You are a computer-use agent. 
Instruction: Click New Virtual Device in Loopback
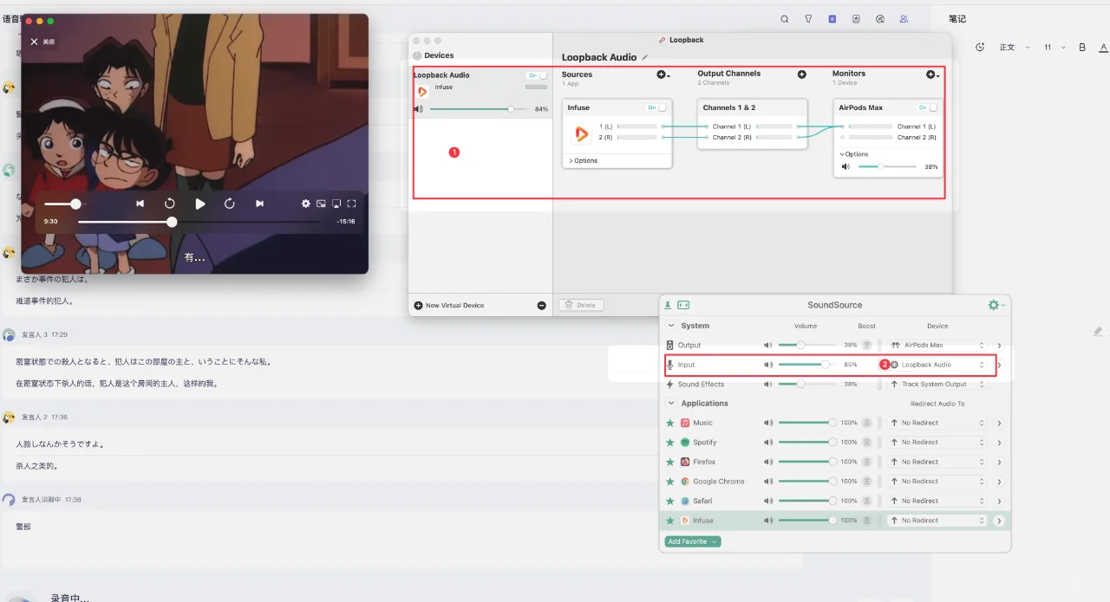point(449,305)
